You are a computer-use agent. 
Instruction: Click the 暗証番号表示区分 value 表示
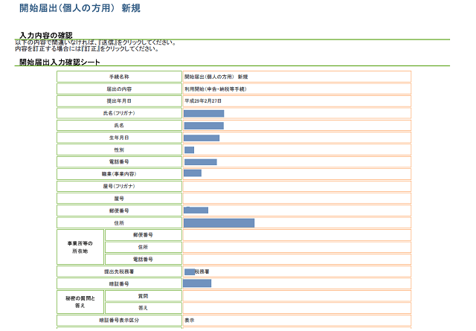pos(190,320)
